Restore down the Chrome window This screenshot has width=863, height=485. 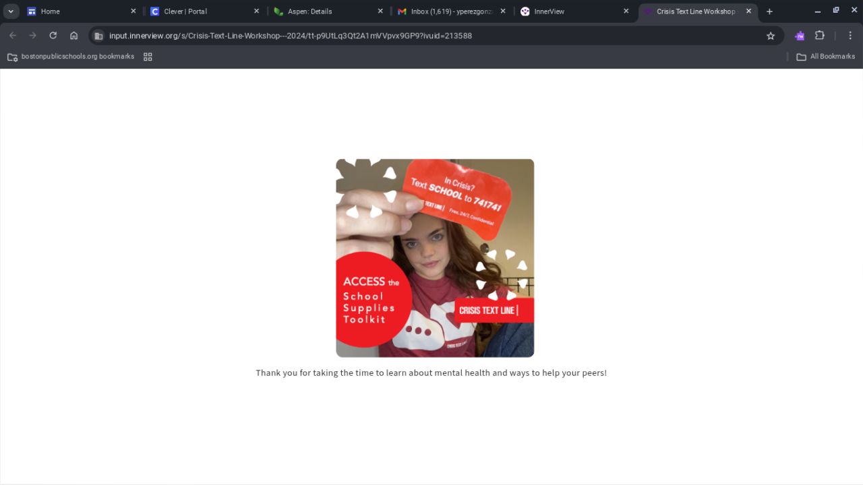pyautogui.click(x=836, y=11)
